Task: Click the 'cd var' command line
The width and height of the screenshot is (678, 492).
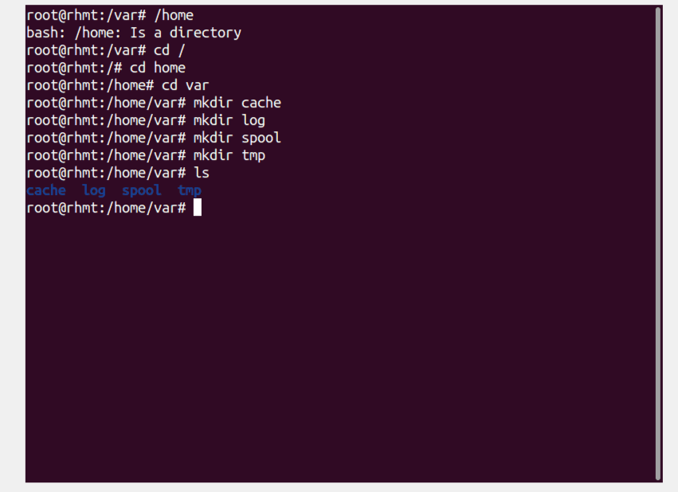Action: tap(118, 85)
